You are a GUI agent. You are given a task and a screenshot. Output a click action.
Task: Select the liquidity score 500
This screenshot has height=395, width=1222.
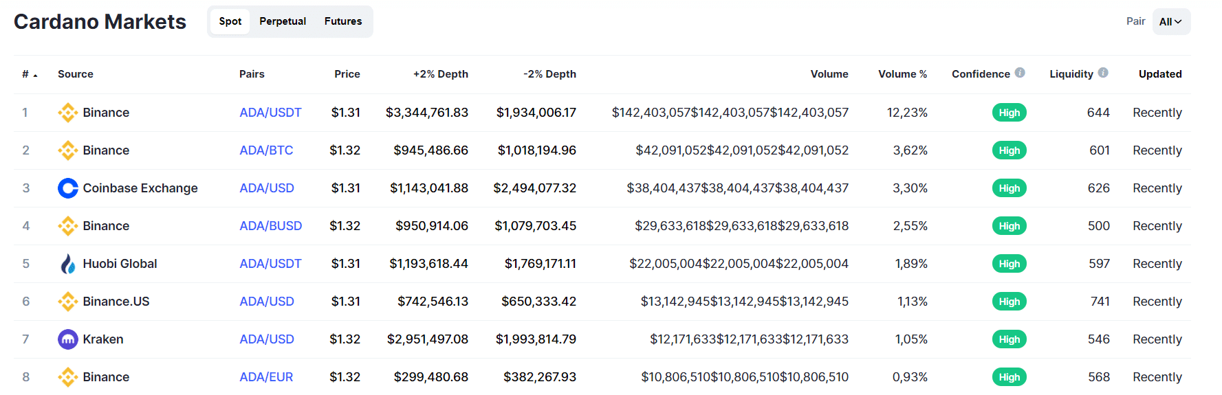1099,226
